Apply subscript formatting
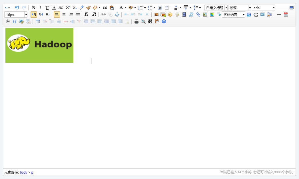299x179 pixels. (x=75, y=8)
